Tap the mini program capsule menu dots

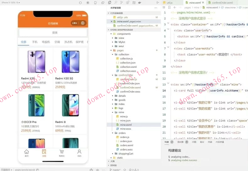[74, 23]
